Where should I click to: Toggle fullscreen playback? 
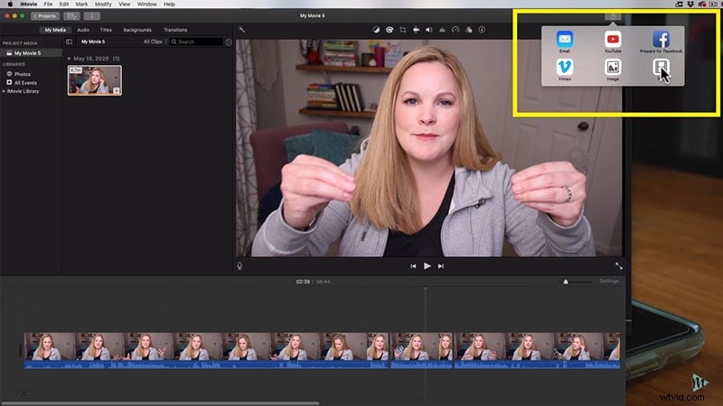[x=619, y=266]
